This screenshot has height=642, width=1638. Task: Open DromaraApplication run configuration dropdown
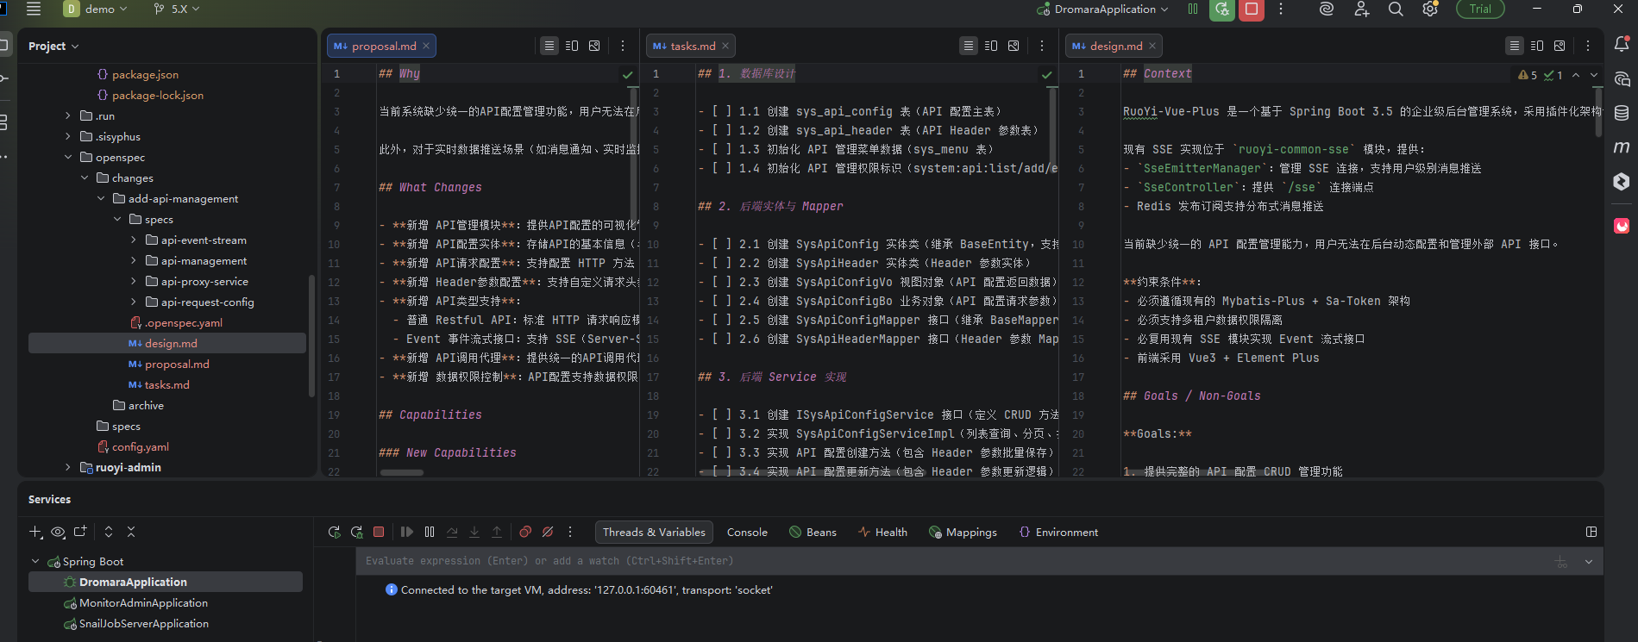1103,9
